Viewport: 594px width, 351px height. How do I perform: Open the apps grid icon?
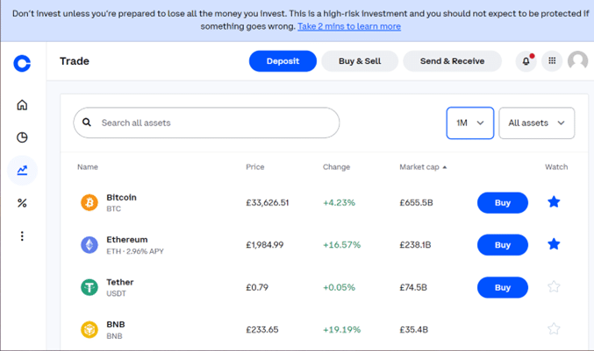552,60
